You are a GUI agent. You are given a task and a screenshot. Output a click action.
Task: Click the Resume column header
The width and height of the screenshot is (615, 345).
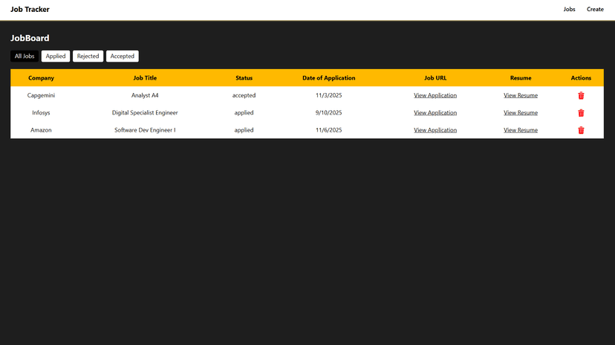(x=521, y=78)
